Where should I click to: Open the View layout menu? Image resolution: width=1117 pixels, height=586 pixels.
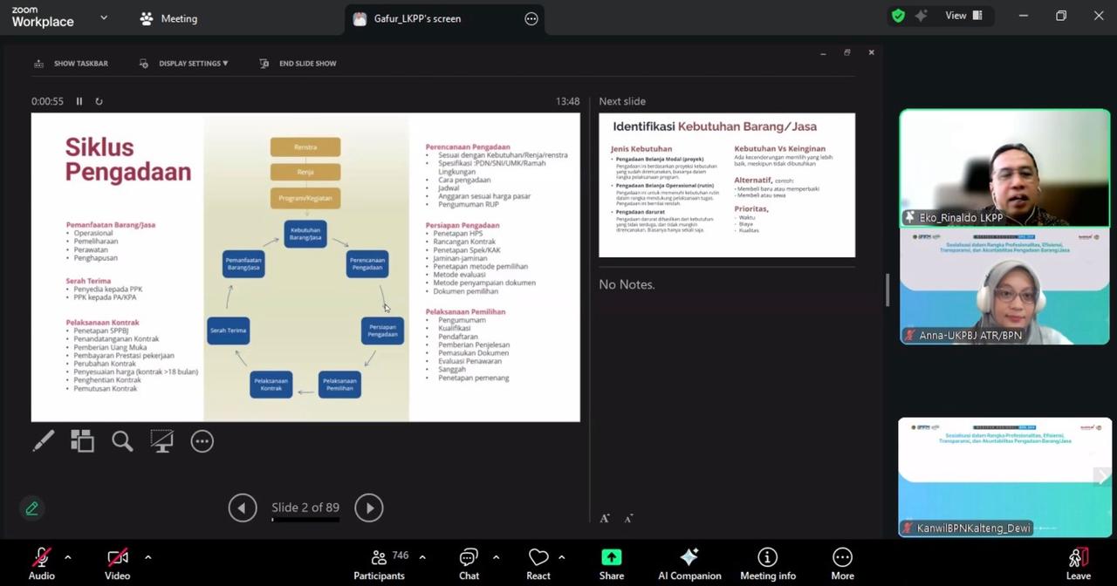(x=963, y=16)
